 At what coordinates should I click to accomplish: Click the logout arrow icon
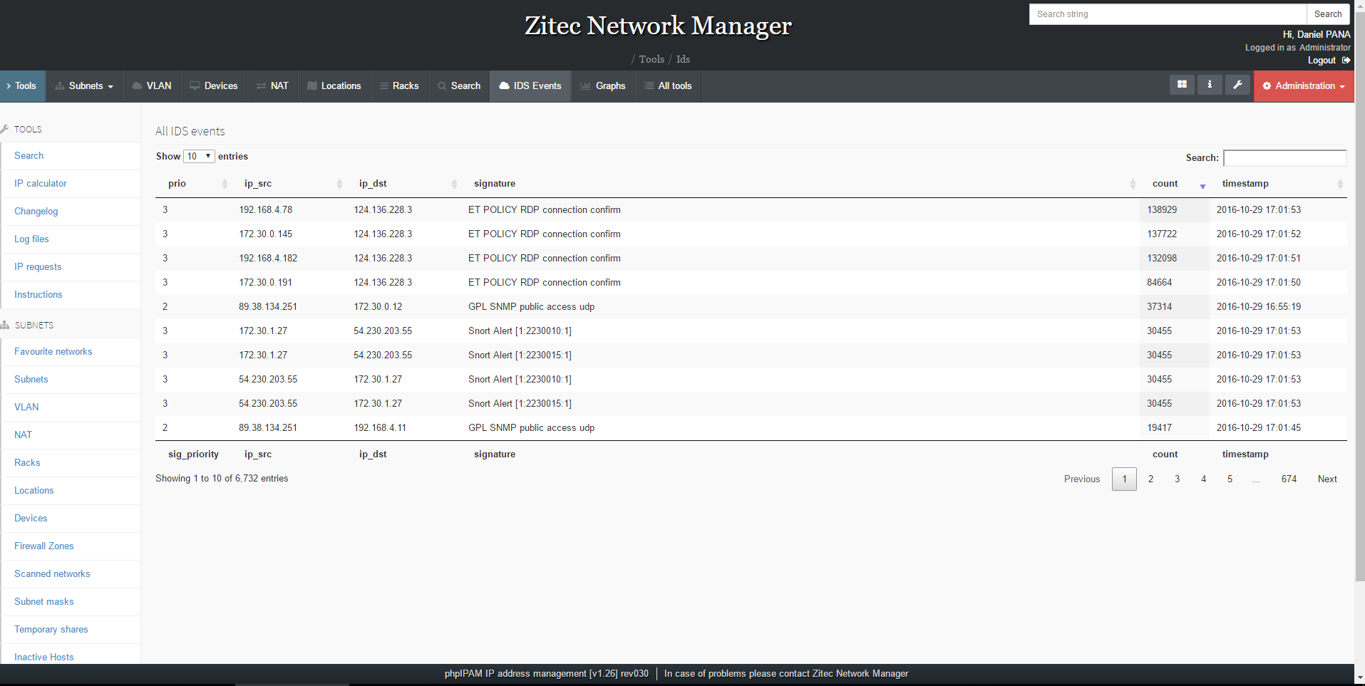coord(1346,61)
